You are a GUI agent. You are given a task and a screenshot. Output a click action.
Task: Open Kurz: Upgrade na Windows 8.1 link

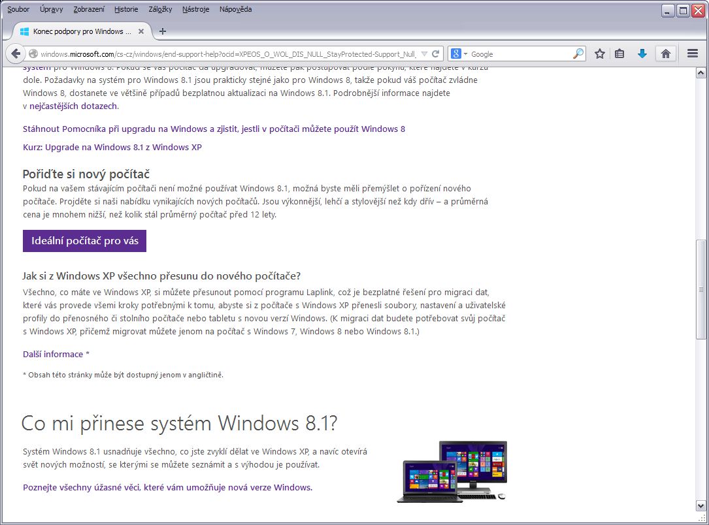112,148
